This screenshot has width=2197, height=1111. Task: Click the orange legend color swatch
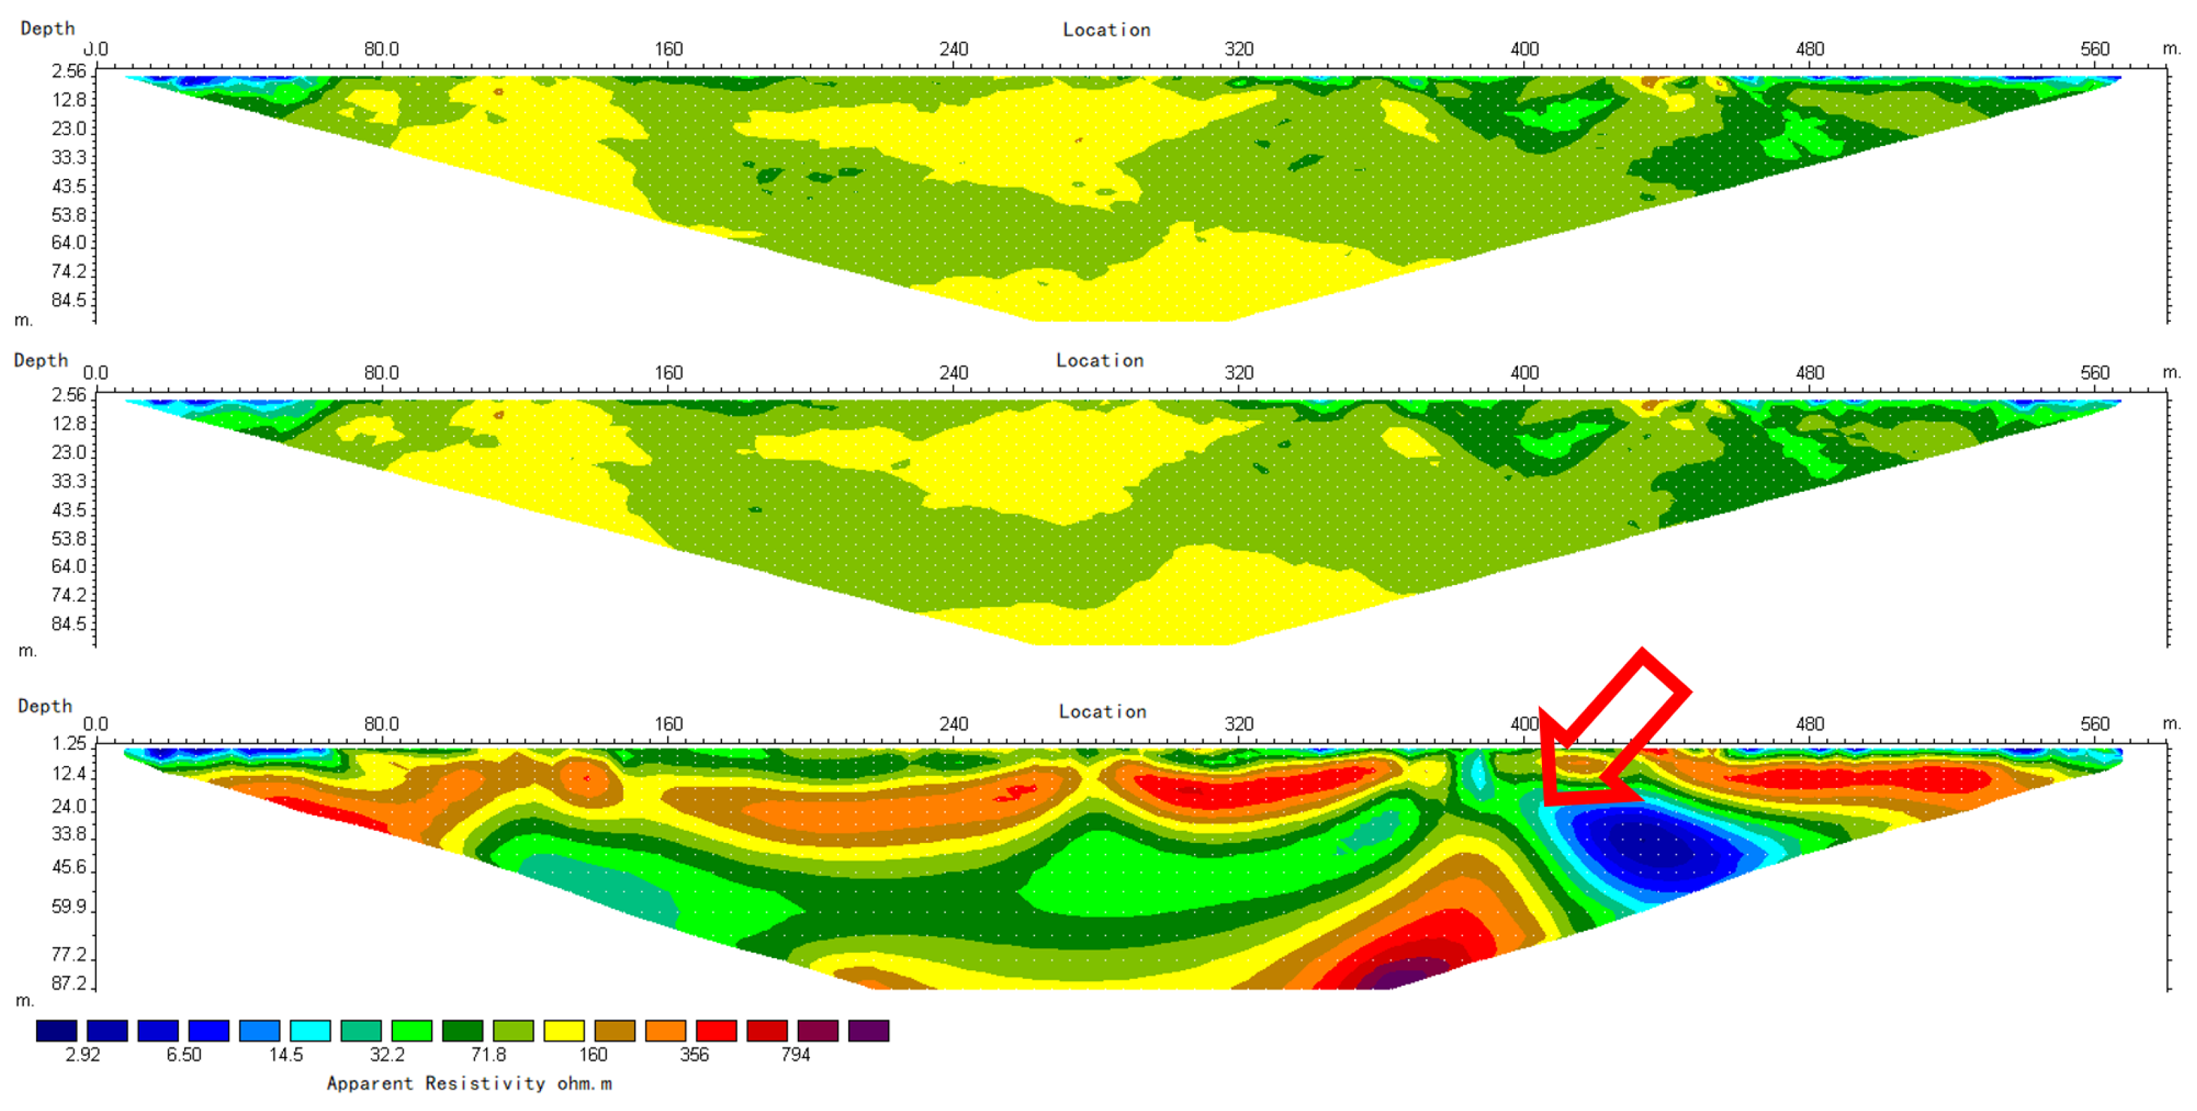665,1030
